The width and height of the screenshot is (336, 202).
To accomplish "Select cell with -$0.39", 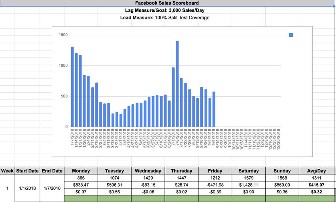I will point(215,192).
